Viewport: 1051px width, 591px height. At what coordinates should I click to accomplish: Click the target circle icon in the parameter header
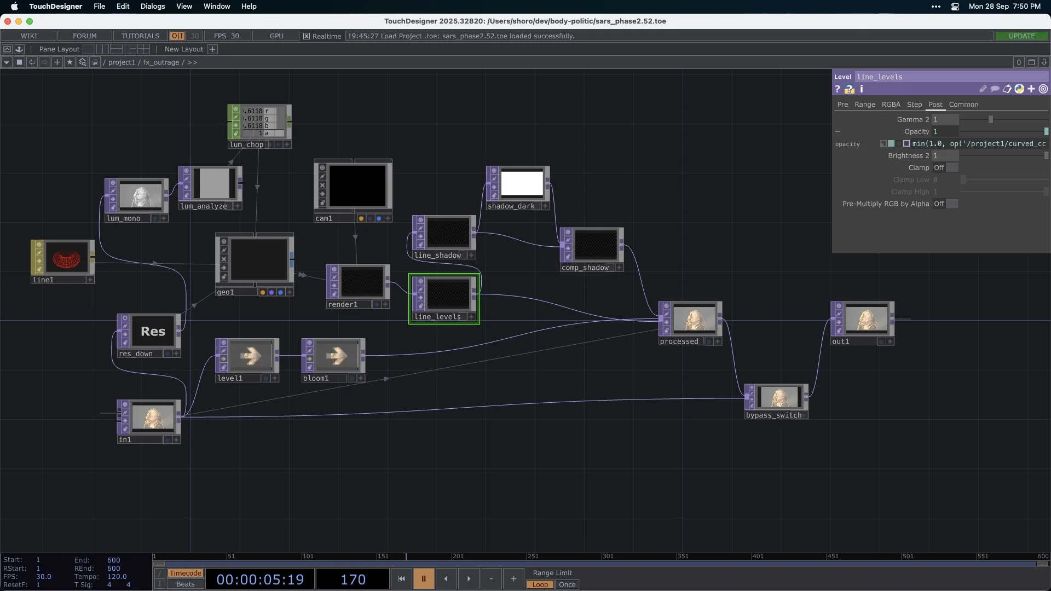tap(1043, 89)
